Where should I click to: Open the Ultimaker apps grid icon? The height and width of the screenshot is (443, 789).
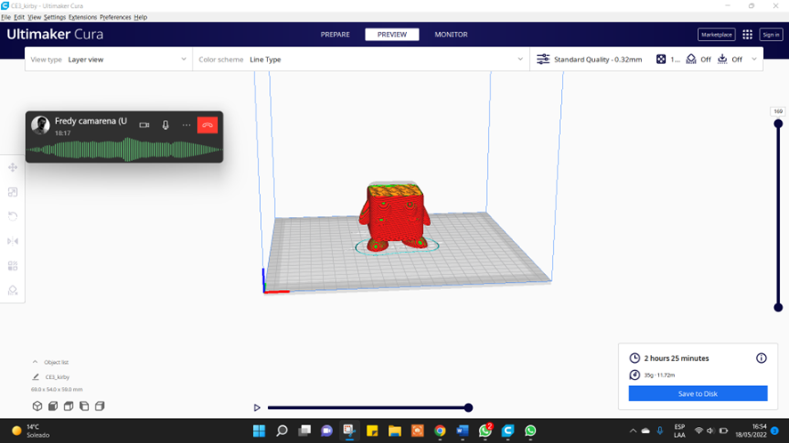747,34
